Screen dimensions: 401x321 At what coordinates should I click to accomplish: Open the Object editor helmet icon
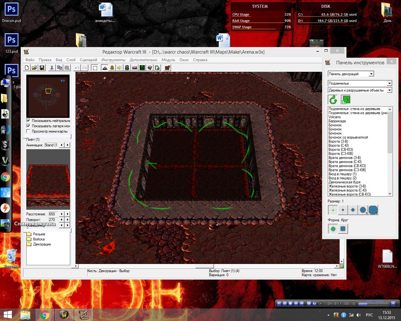(x=127, y=68)
